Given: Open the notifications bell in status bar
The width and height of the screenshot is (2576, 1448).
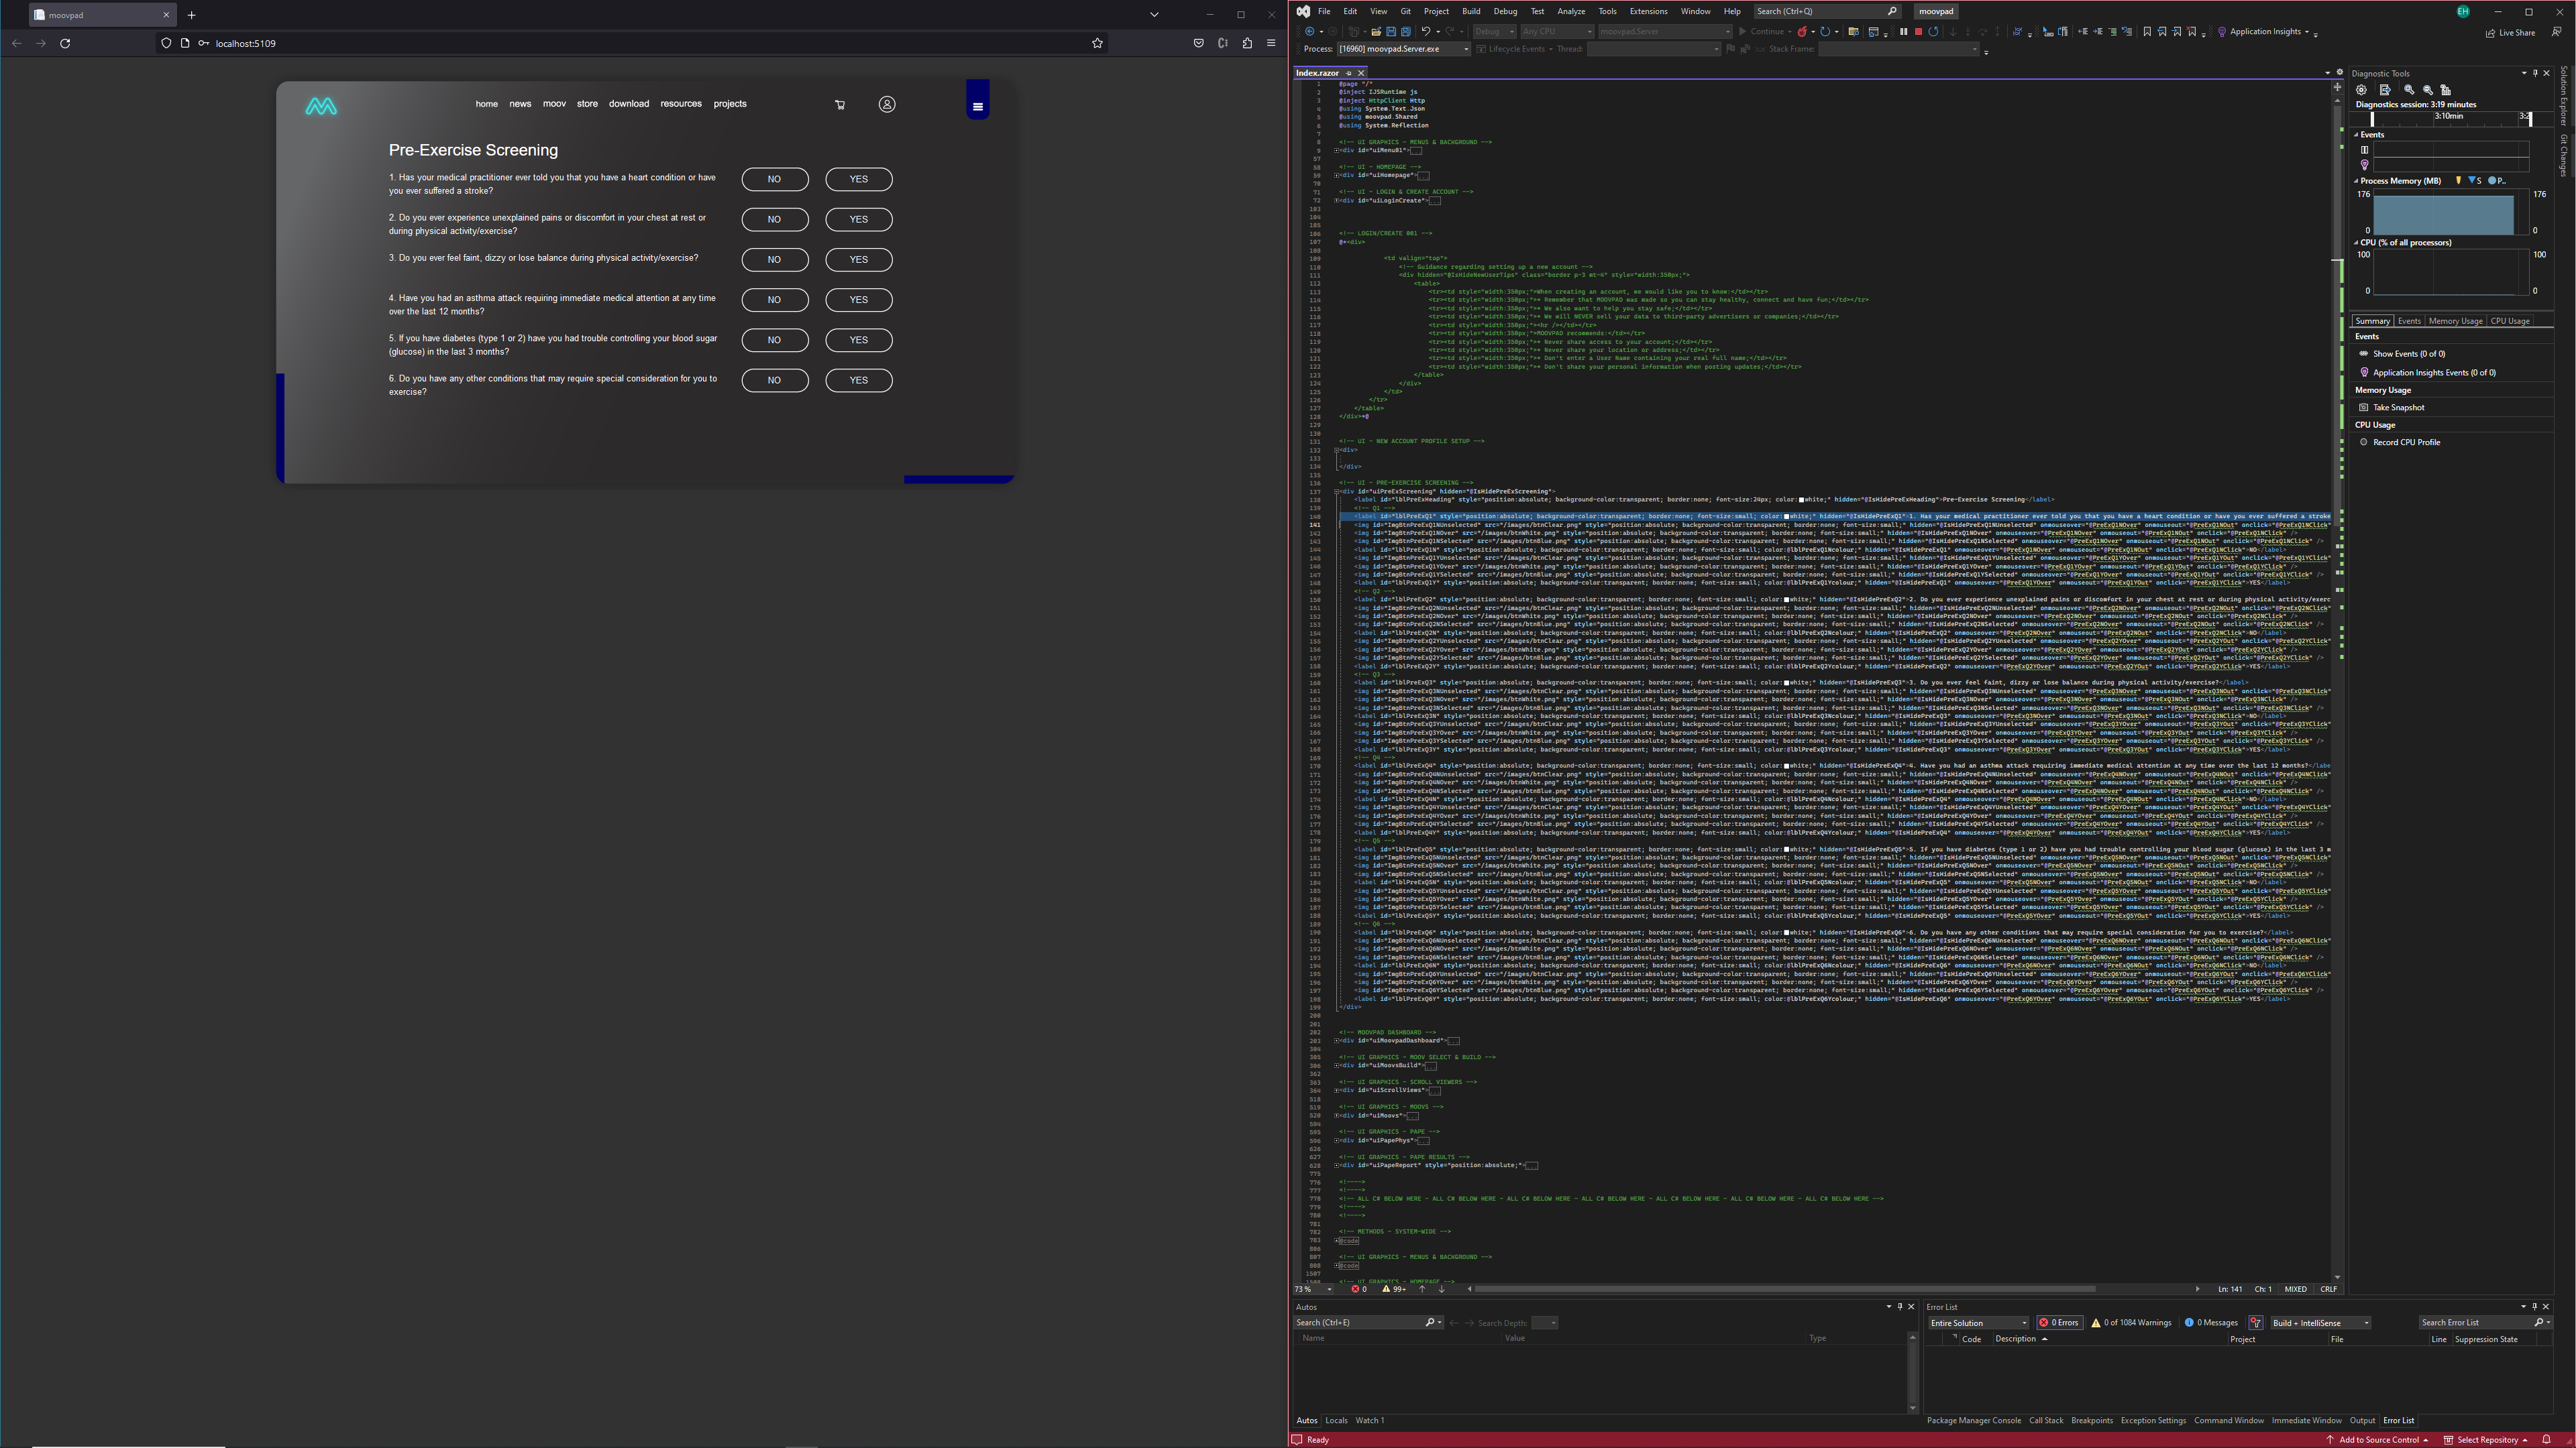Looking at the screenshot, I should (2547, 1440).
